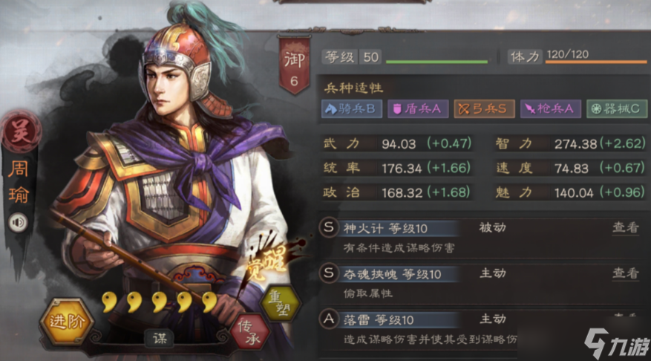
Task: Play Zhou Yu's voice speaker icon
Action: 18,222
